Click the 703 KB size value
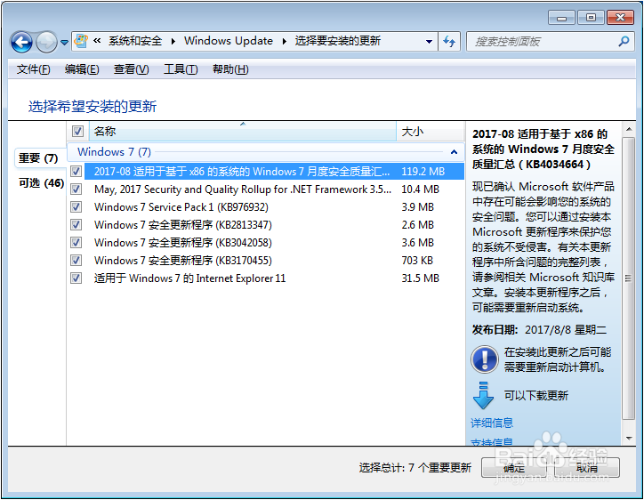644x500 pixels. click(x=417, y=261)
